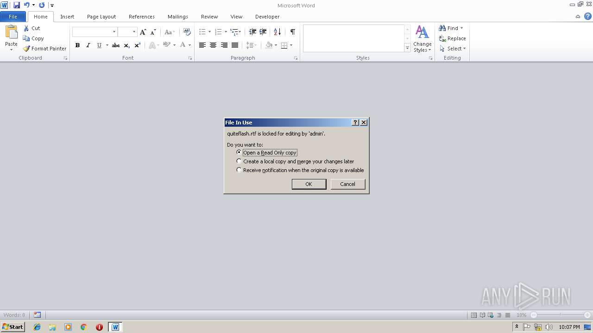Open the Numbering list dropdown

coord(226,32)
